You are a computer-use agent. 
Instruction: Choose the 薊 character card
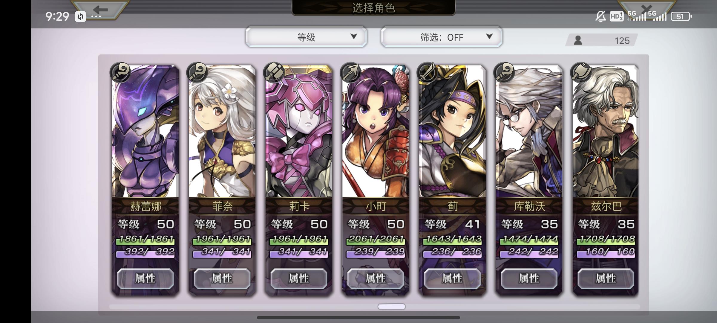(x=452, y=179)
